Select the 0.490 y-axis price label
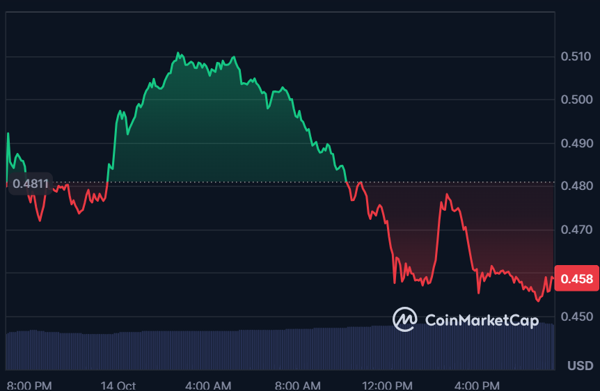Viewport: 600px width, 391px height. (576, 143)
